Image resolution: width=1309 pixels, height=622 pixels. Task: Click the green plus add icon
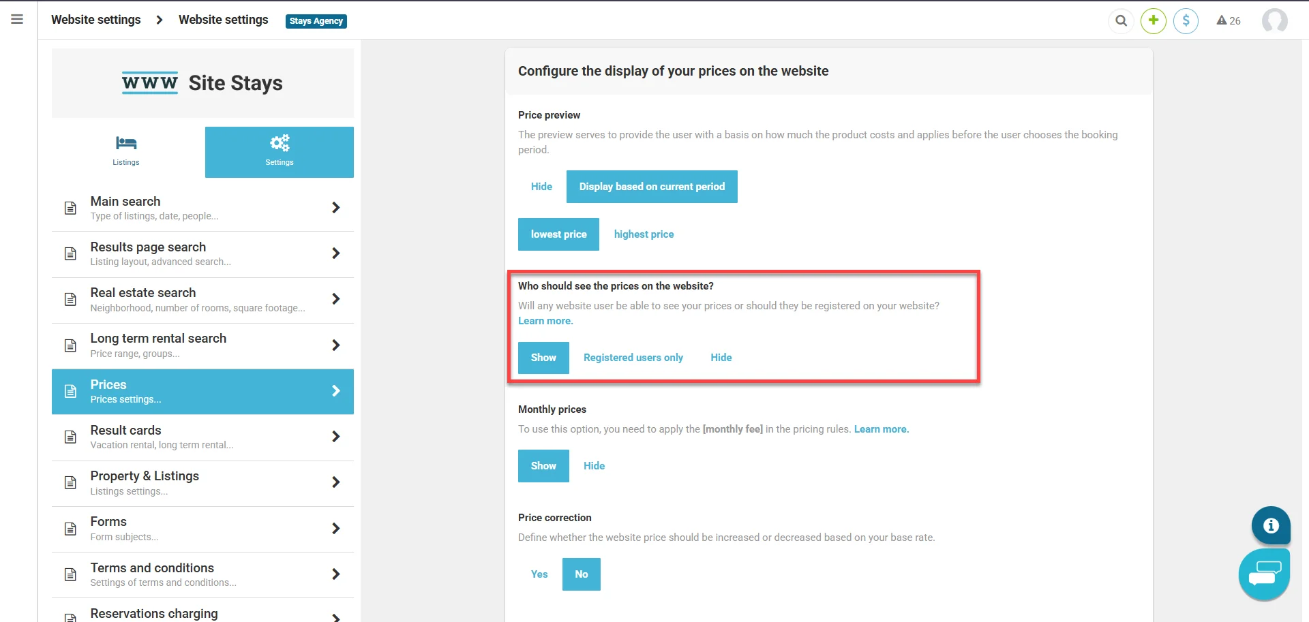1154,21
